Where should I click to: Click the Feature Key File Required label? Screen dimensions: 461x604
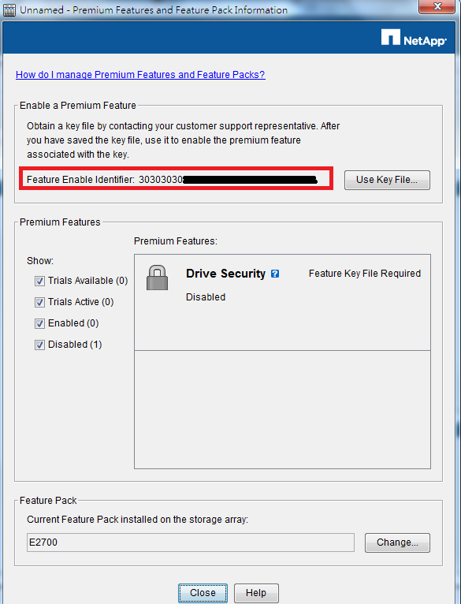365,274
